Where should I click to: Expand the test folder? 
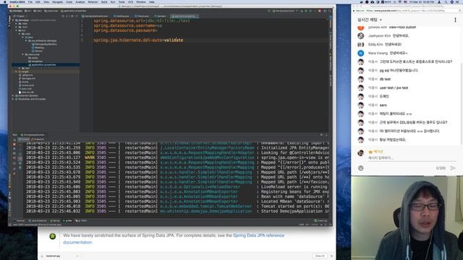point(20,68)
